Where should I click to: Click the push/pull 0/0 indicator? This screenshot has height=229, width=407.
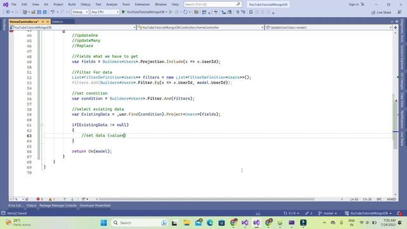coord(291,213)
